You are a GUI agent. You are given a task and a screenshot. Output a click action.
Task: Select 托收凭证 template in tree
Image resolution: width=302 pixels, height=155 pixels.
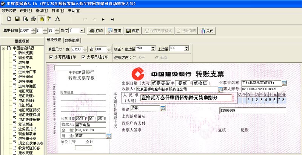(x=25, y=153)
